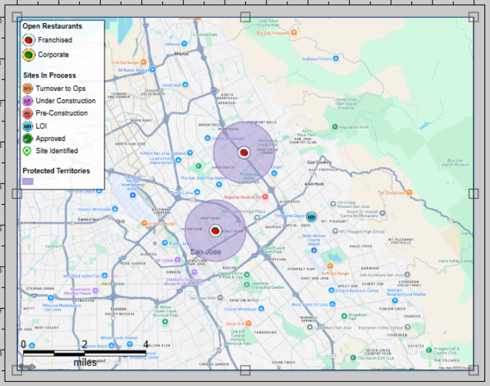This screenshot has height=386, width=490.
Task: Select the right-middle resize handle of map
Action: pos(474,194)
